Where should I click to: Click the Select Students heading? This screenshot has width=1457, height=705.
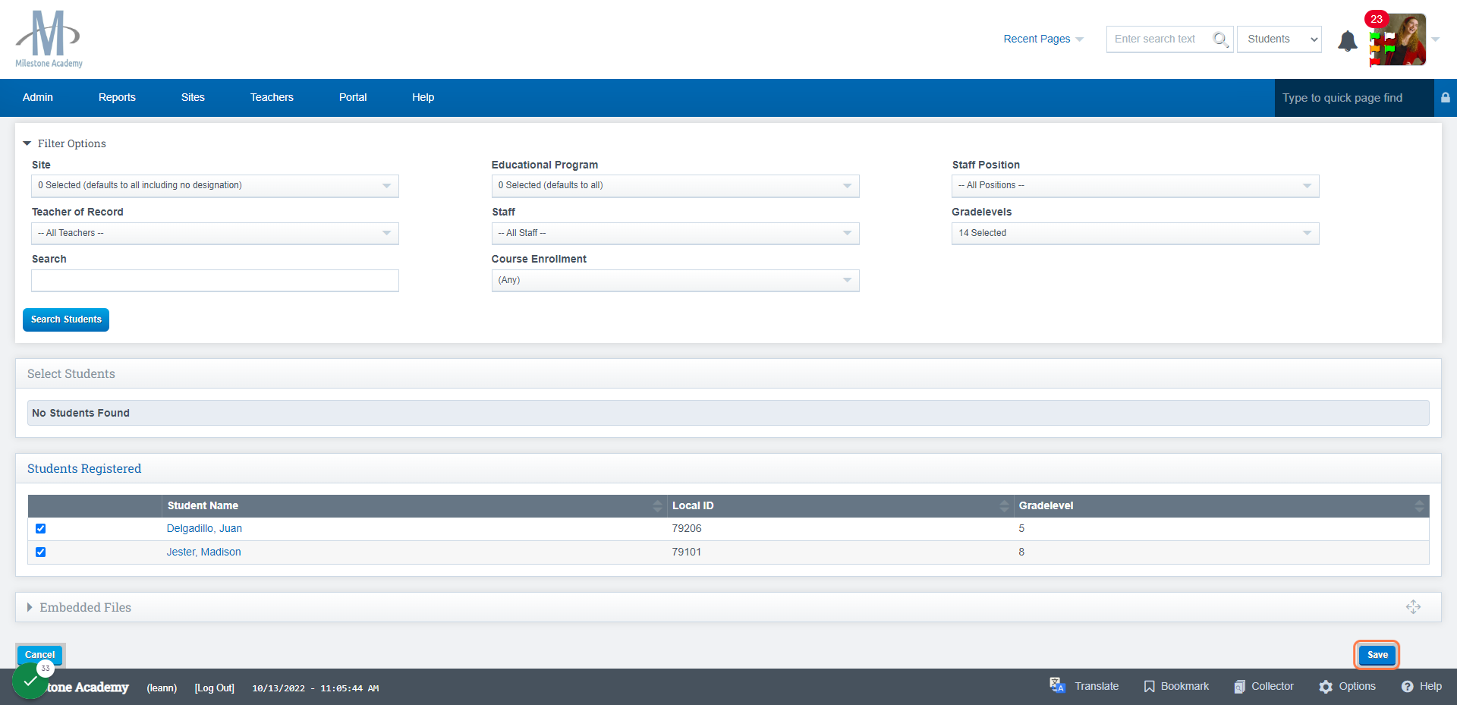click(71, 374)
